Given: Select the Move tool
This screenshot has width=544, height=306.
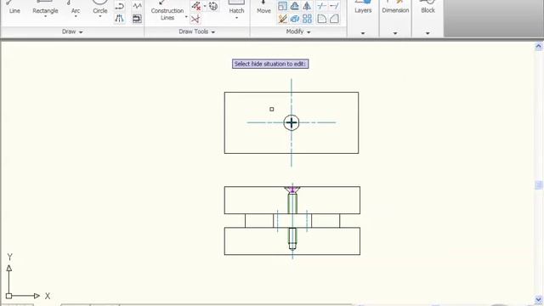Looking at the screenshot, I should coord(263,8).
